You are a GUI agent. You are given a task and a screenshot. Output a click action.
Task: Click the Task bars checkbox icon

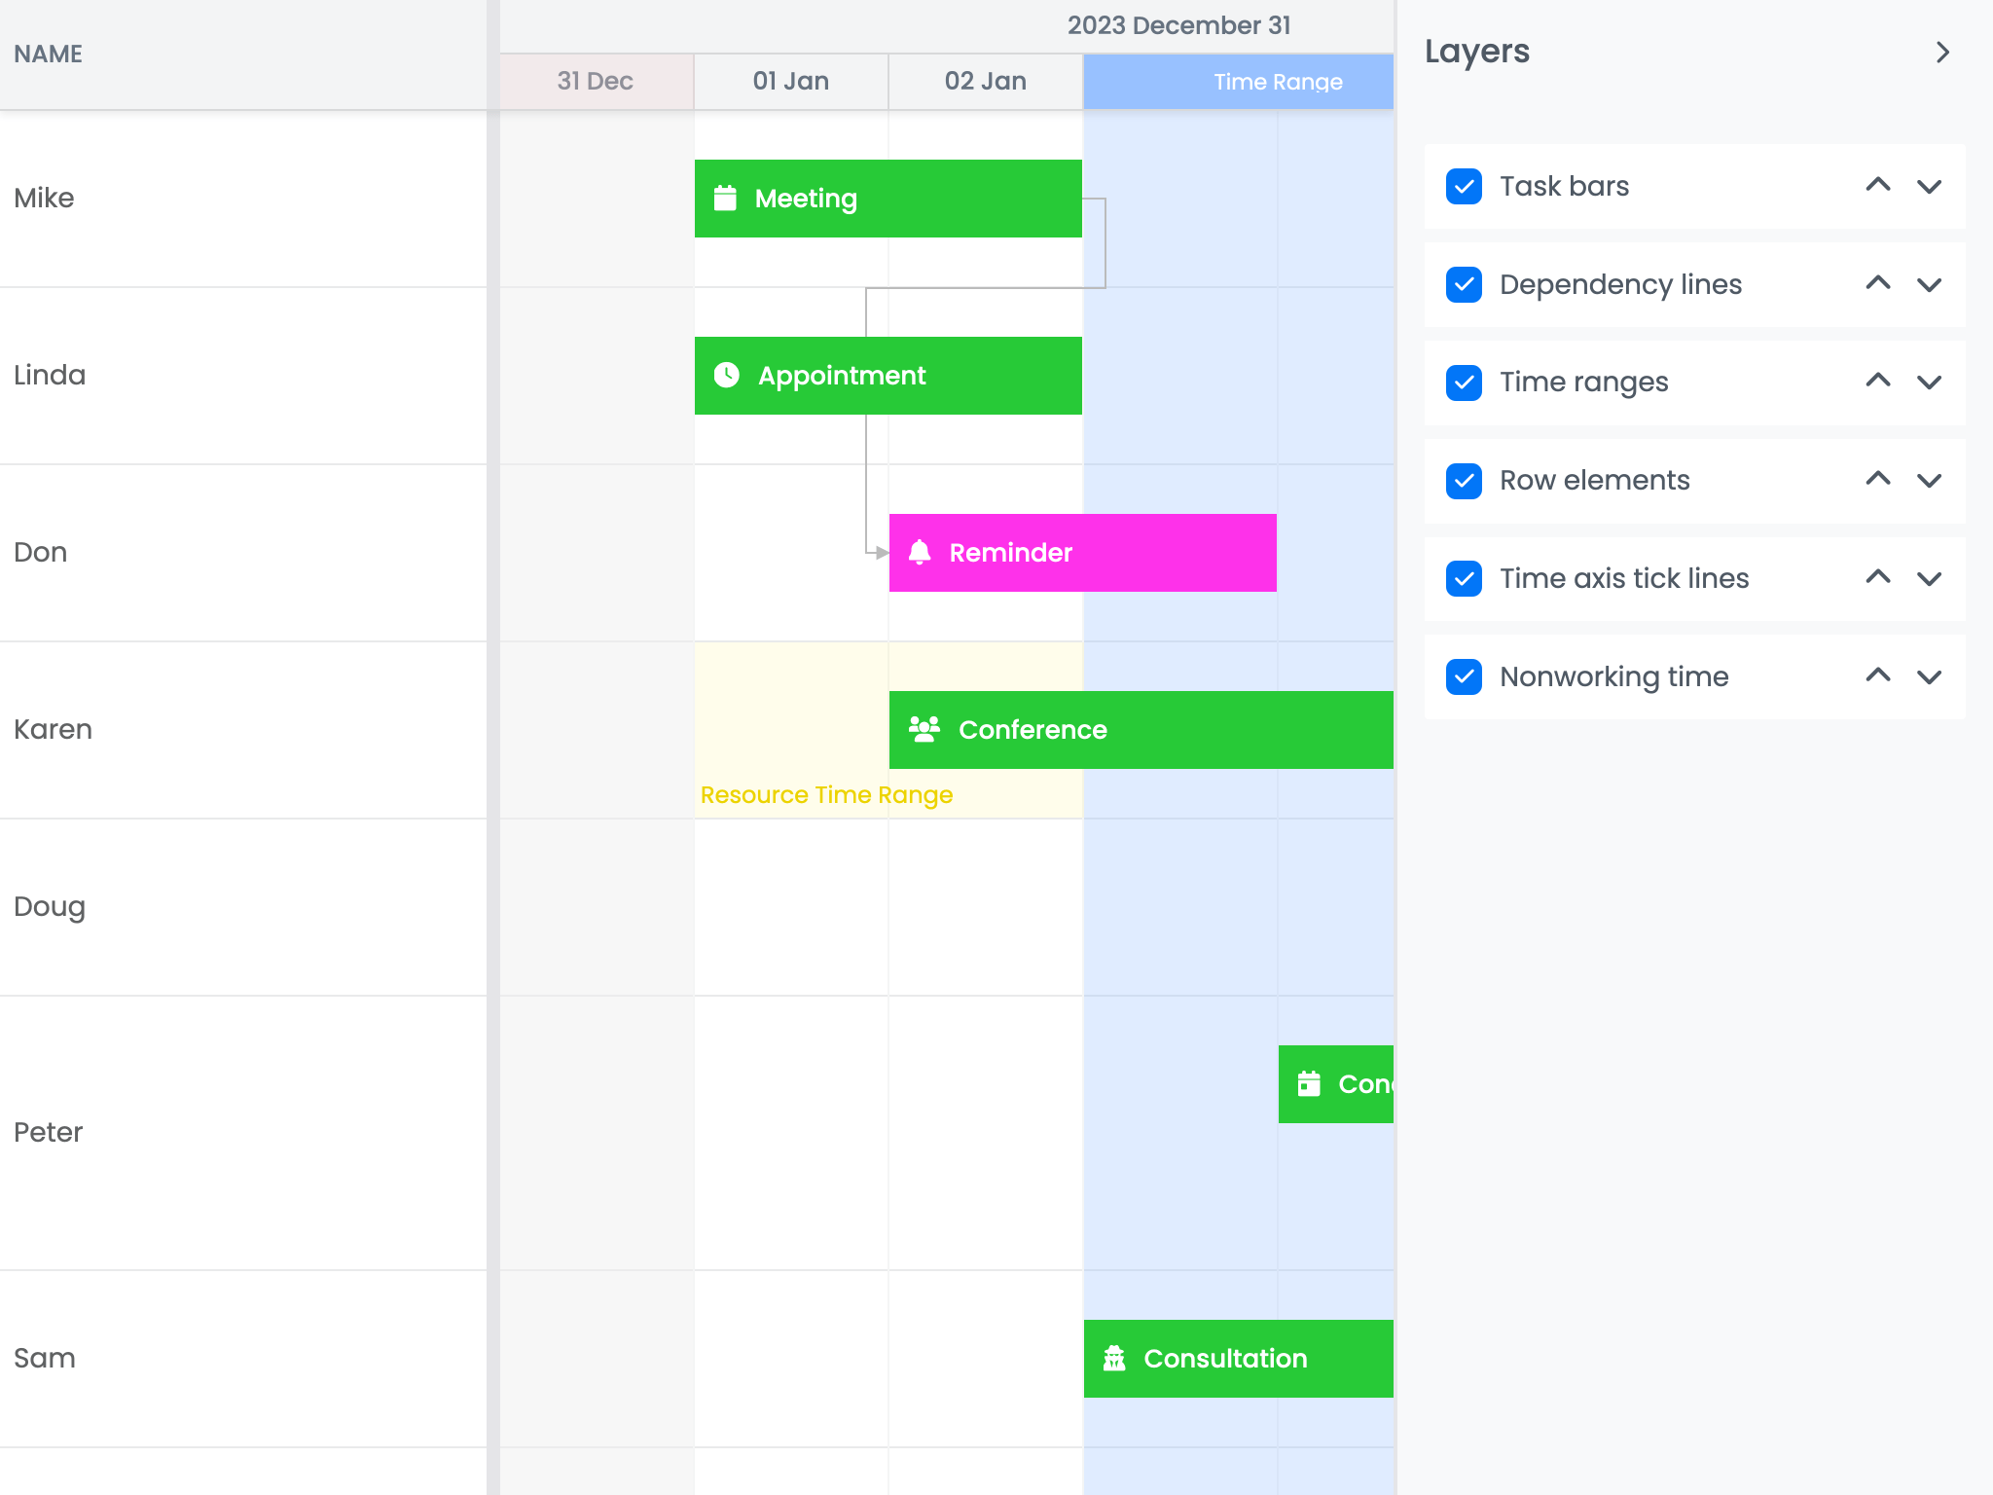click(x=1464, y=186)
